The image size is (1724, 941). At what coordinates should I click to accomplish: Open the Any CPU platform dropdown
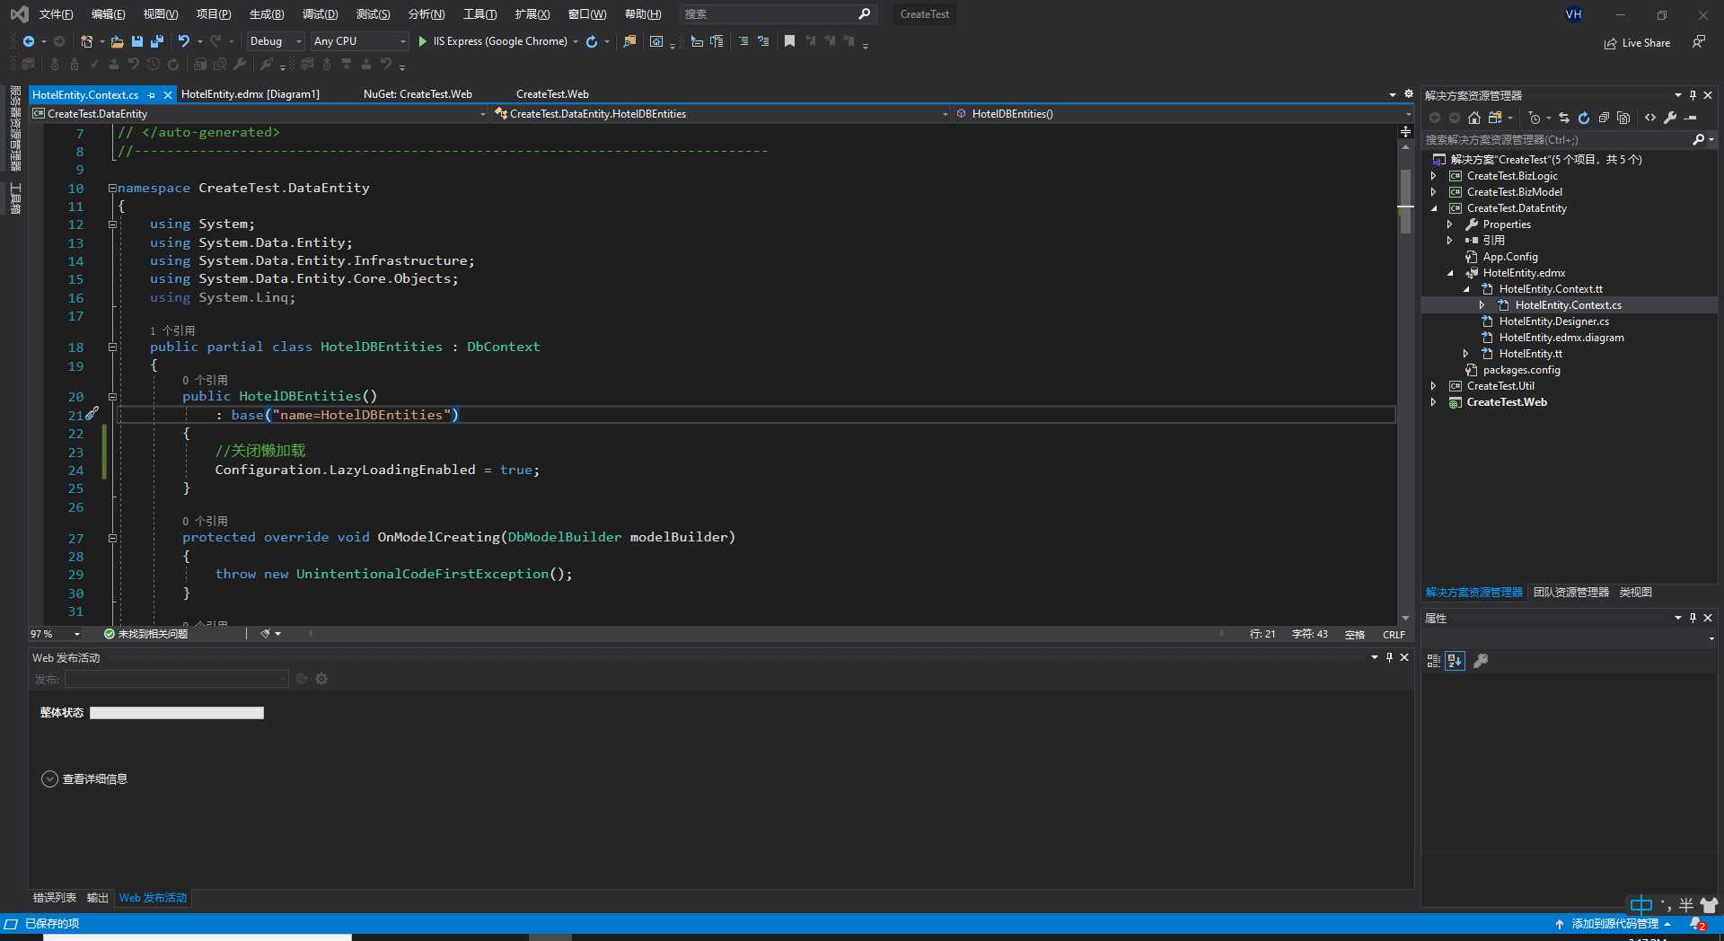[359, 41]
